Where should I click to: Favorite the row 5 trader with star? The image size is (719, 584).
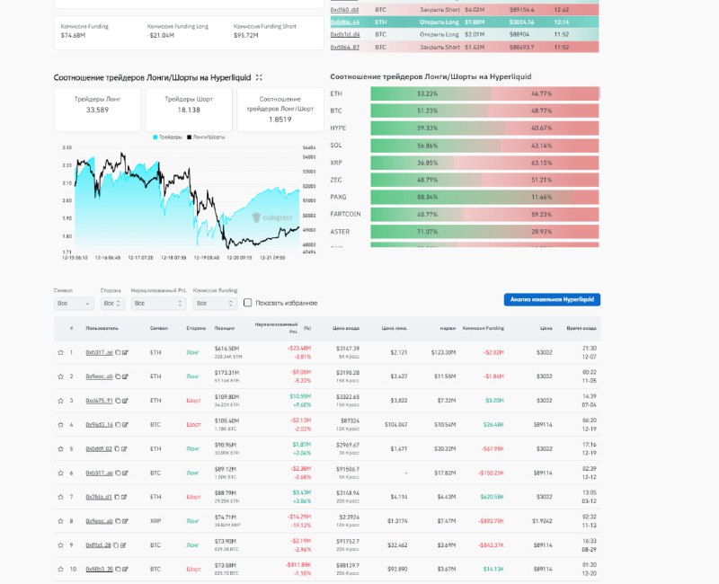pos(60,448)
